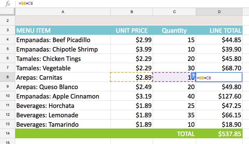Select column B header

click(x=132, y=12)
